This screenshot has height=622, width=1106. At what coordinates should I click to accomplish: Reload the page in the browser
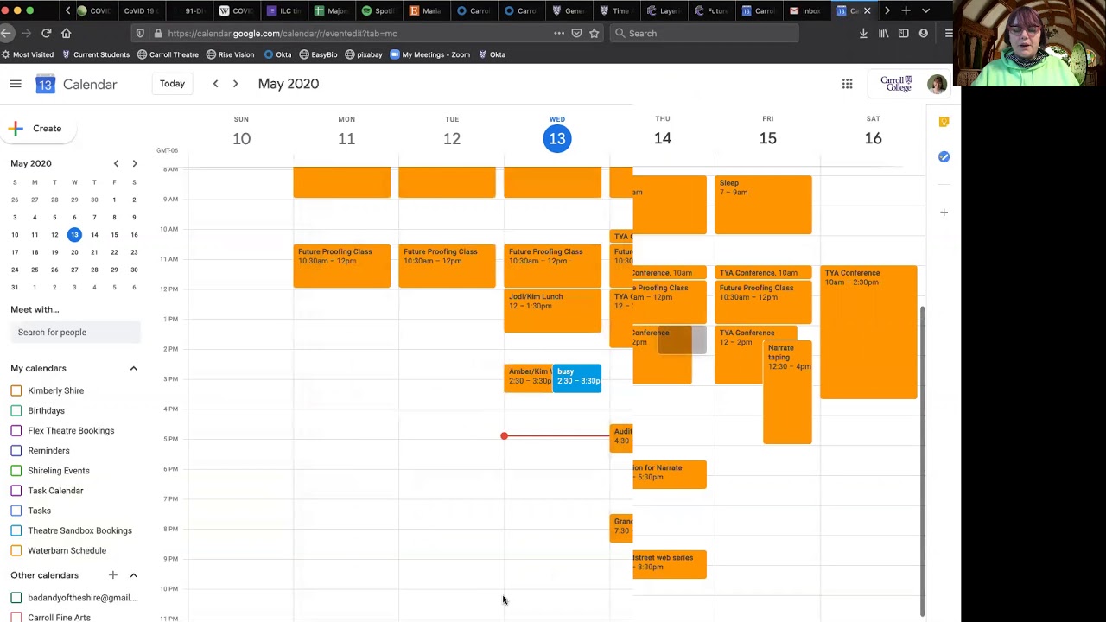47,33
